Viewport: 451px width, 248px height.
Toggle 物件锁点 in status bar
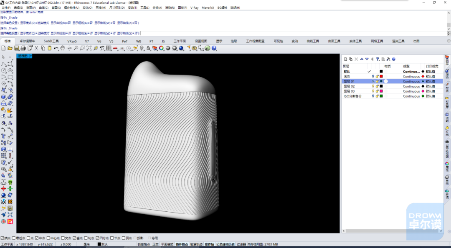tap(182, 244)
